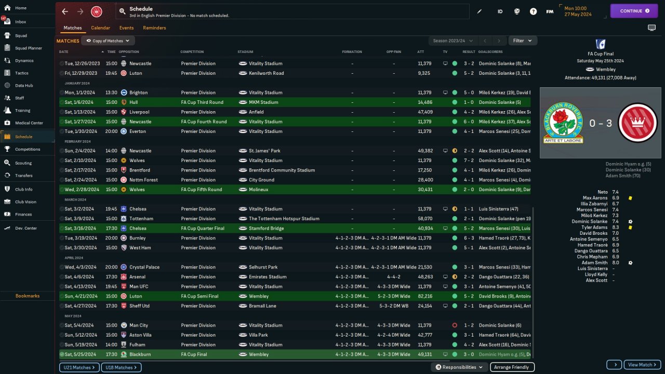
Task: Click the View Match button
Action: 642,365
